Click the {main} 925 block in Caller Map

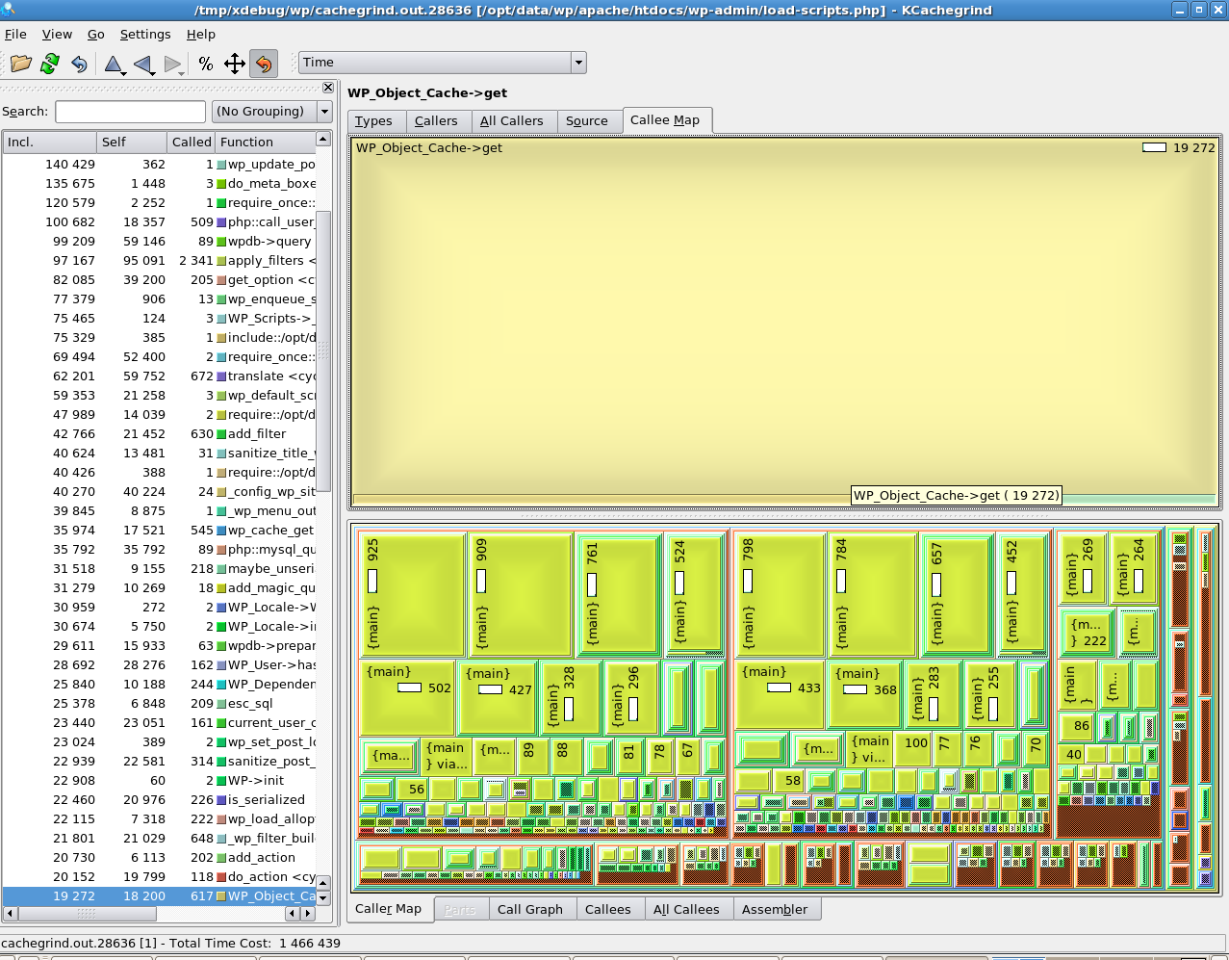pyautogui.click(x=412, y=593)
